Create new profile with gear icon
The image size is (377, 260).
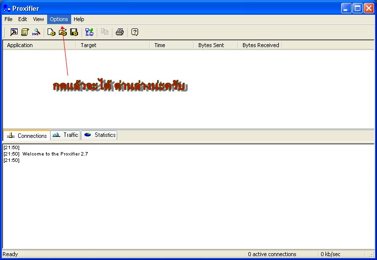click(x=51, y=32)
